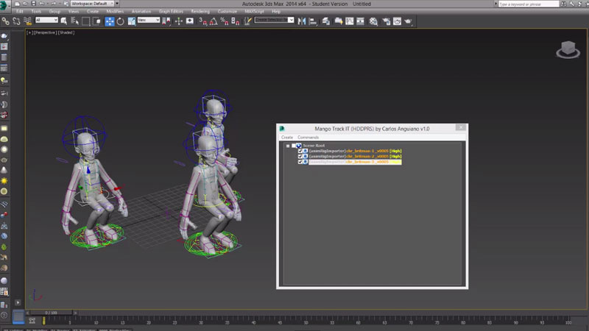Select the Move transform tool
The image size is (589, 331).
[110, 21]
